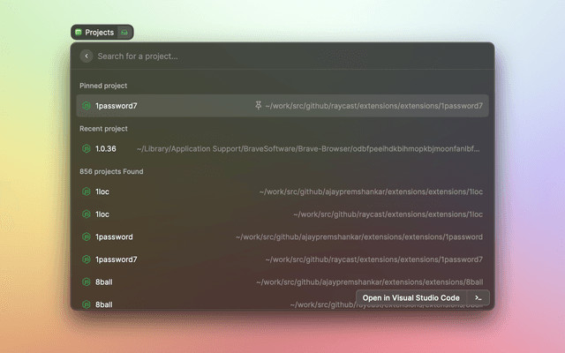
Task: Click the icon of the first 1loc project
Action: 87,192
